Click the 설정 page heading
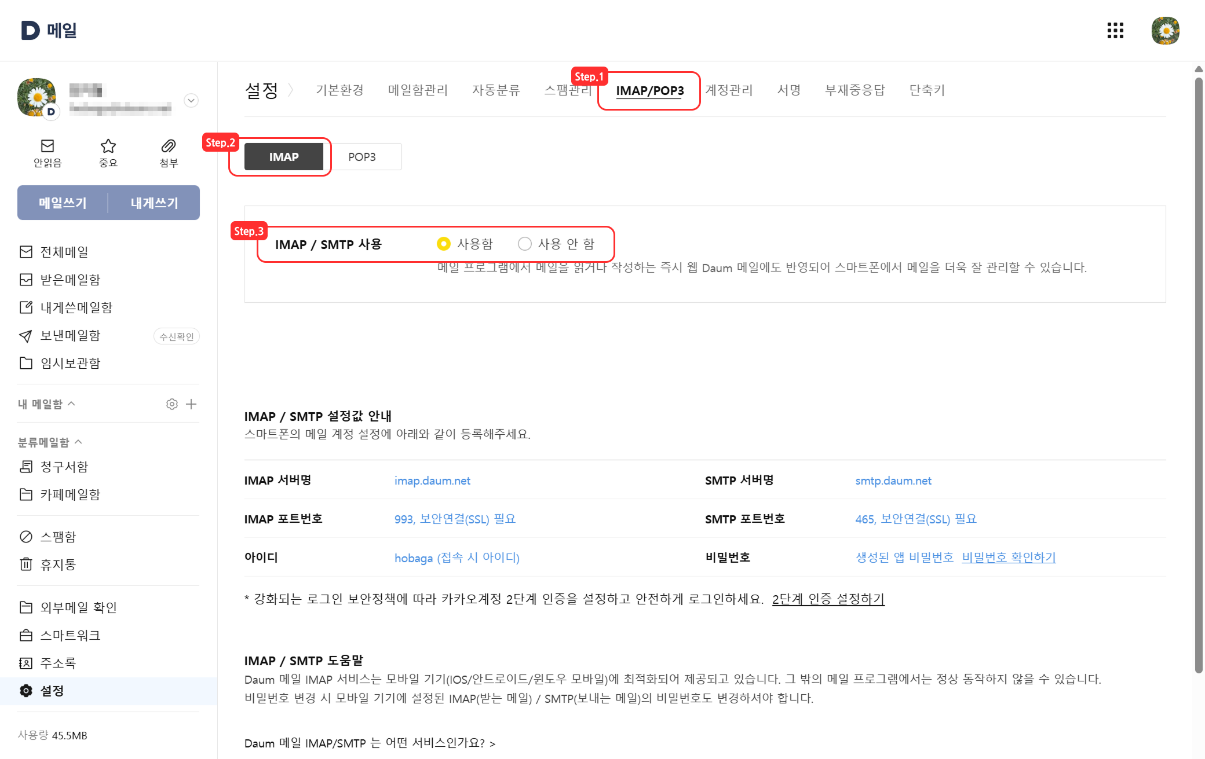1205x759 pixels. coord(262,90)
